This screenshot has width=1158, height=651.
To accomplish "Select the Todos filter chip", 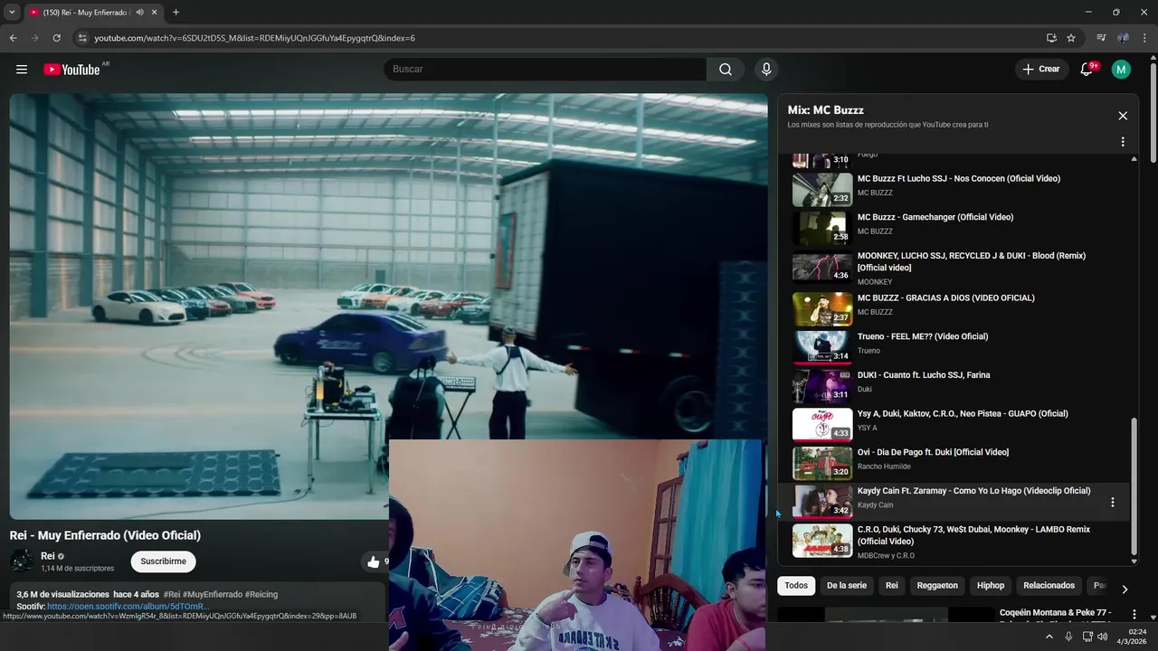I will click(796, 586).
